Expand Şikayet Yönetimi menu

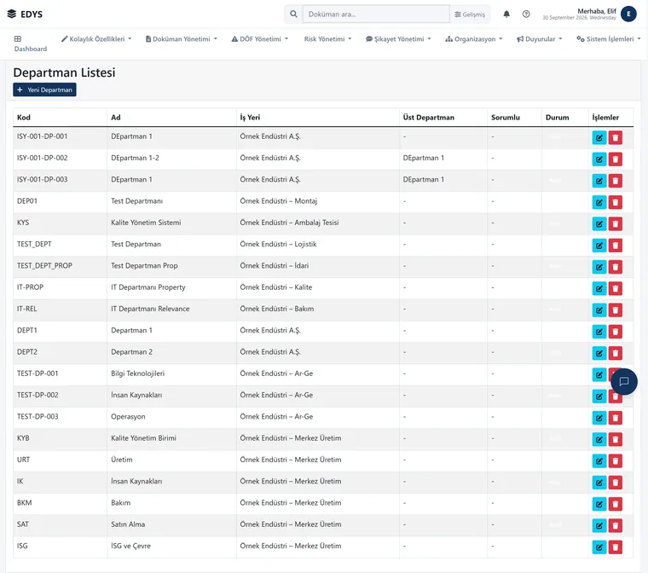tap(398, 39)
